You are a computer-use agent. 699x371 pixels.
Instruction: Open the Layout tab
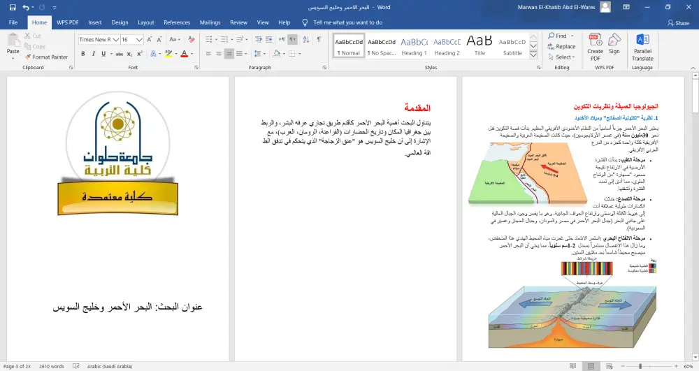146,22
